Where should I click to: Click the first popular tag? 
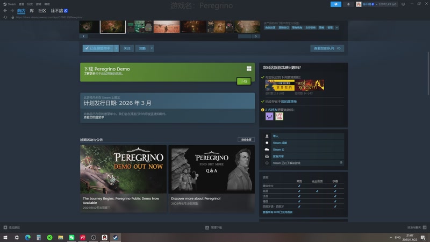point(270,28)
